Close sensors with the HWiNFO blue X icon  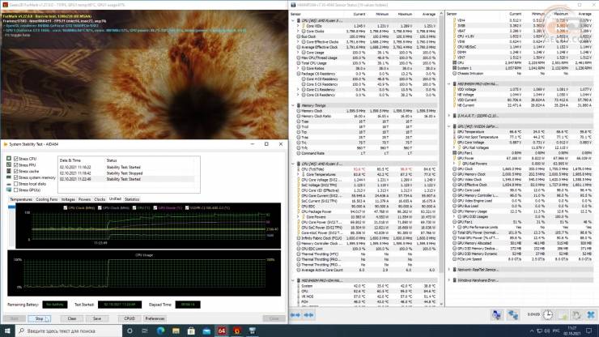tap(591, 315)
